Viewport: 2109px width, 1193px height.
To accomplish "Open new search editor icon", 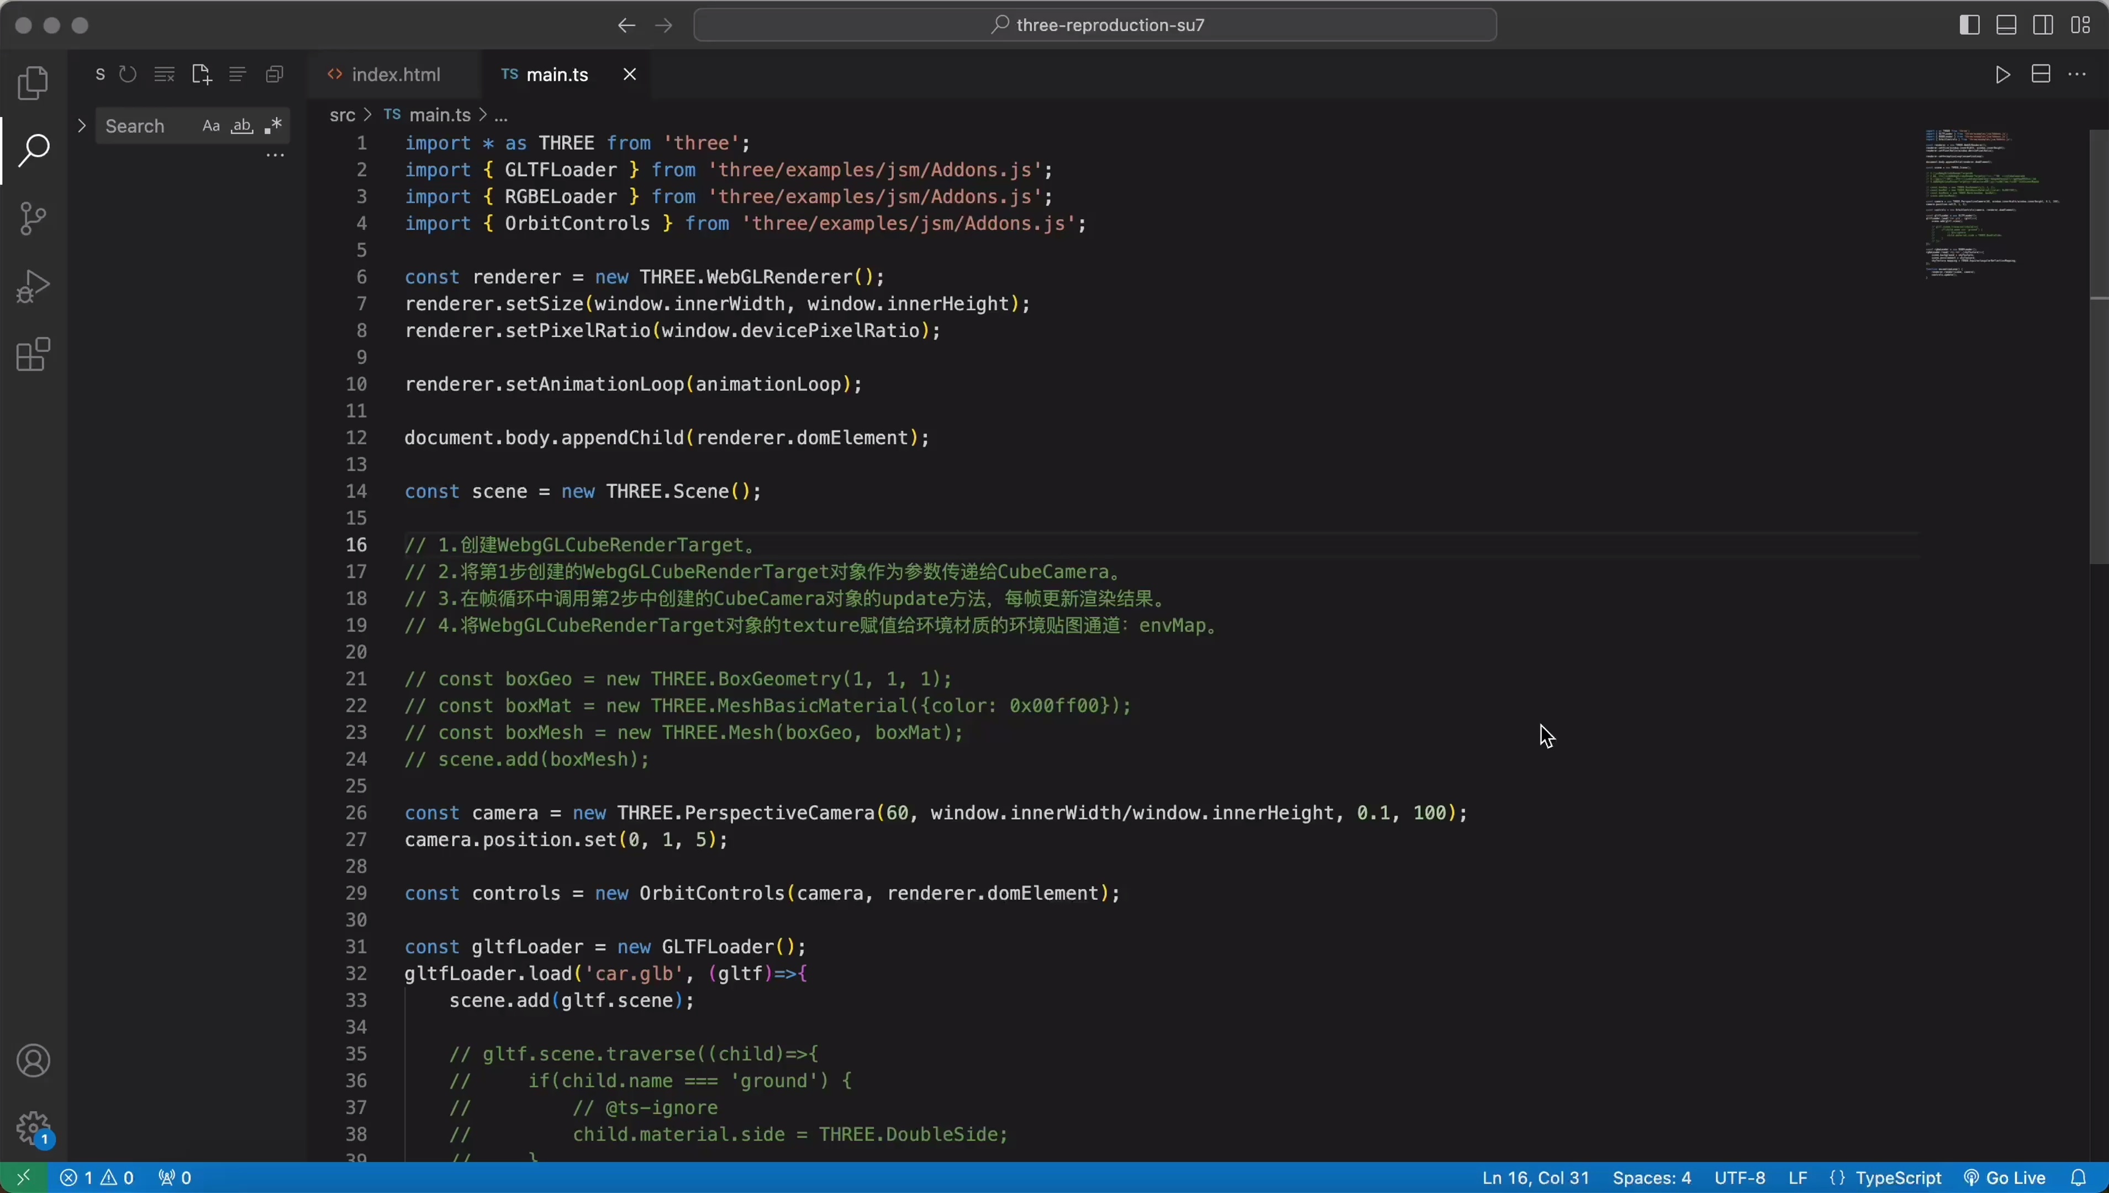I will [x=201, y=75].
